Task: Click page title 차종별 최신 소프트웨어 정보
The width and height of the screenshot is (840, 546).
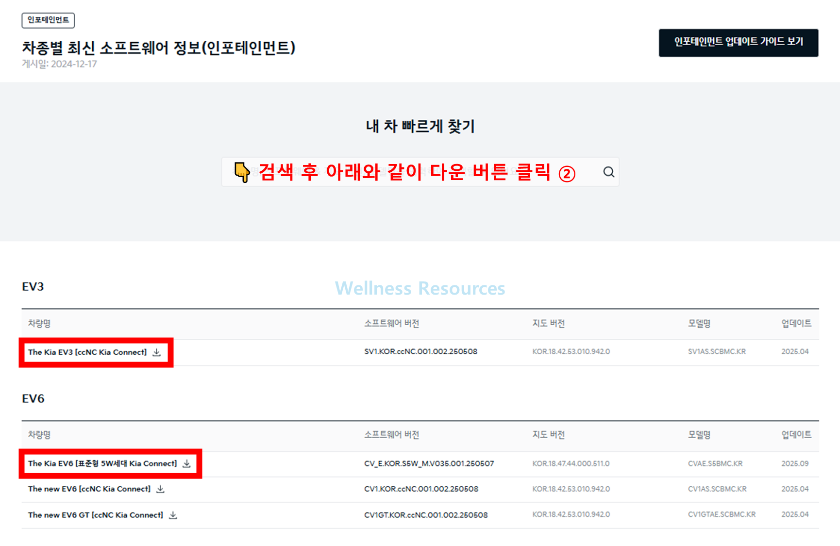Action: point(159,48)
